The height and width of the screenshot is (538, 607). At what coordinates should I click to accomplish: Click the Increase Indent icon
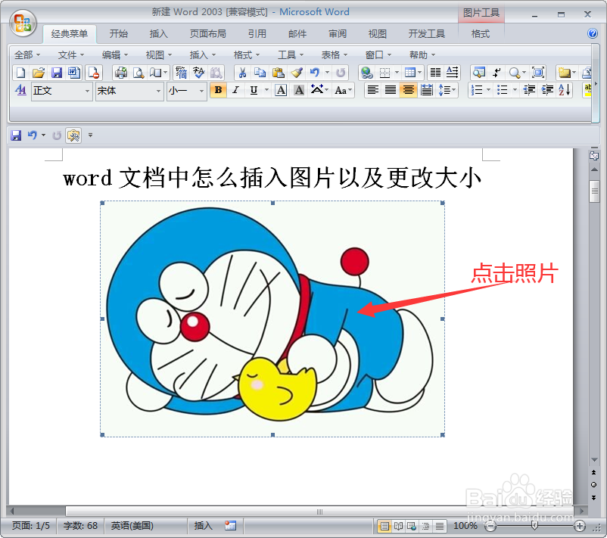(547, 90)
